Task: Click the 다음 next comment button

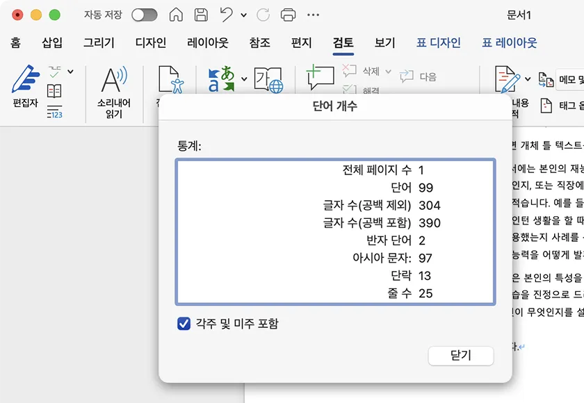Action: [x=418, y=76]
